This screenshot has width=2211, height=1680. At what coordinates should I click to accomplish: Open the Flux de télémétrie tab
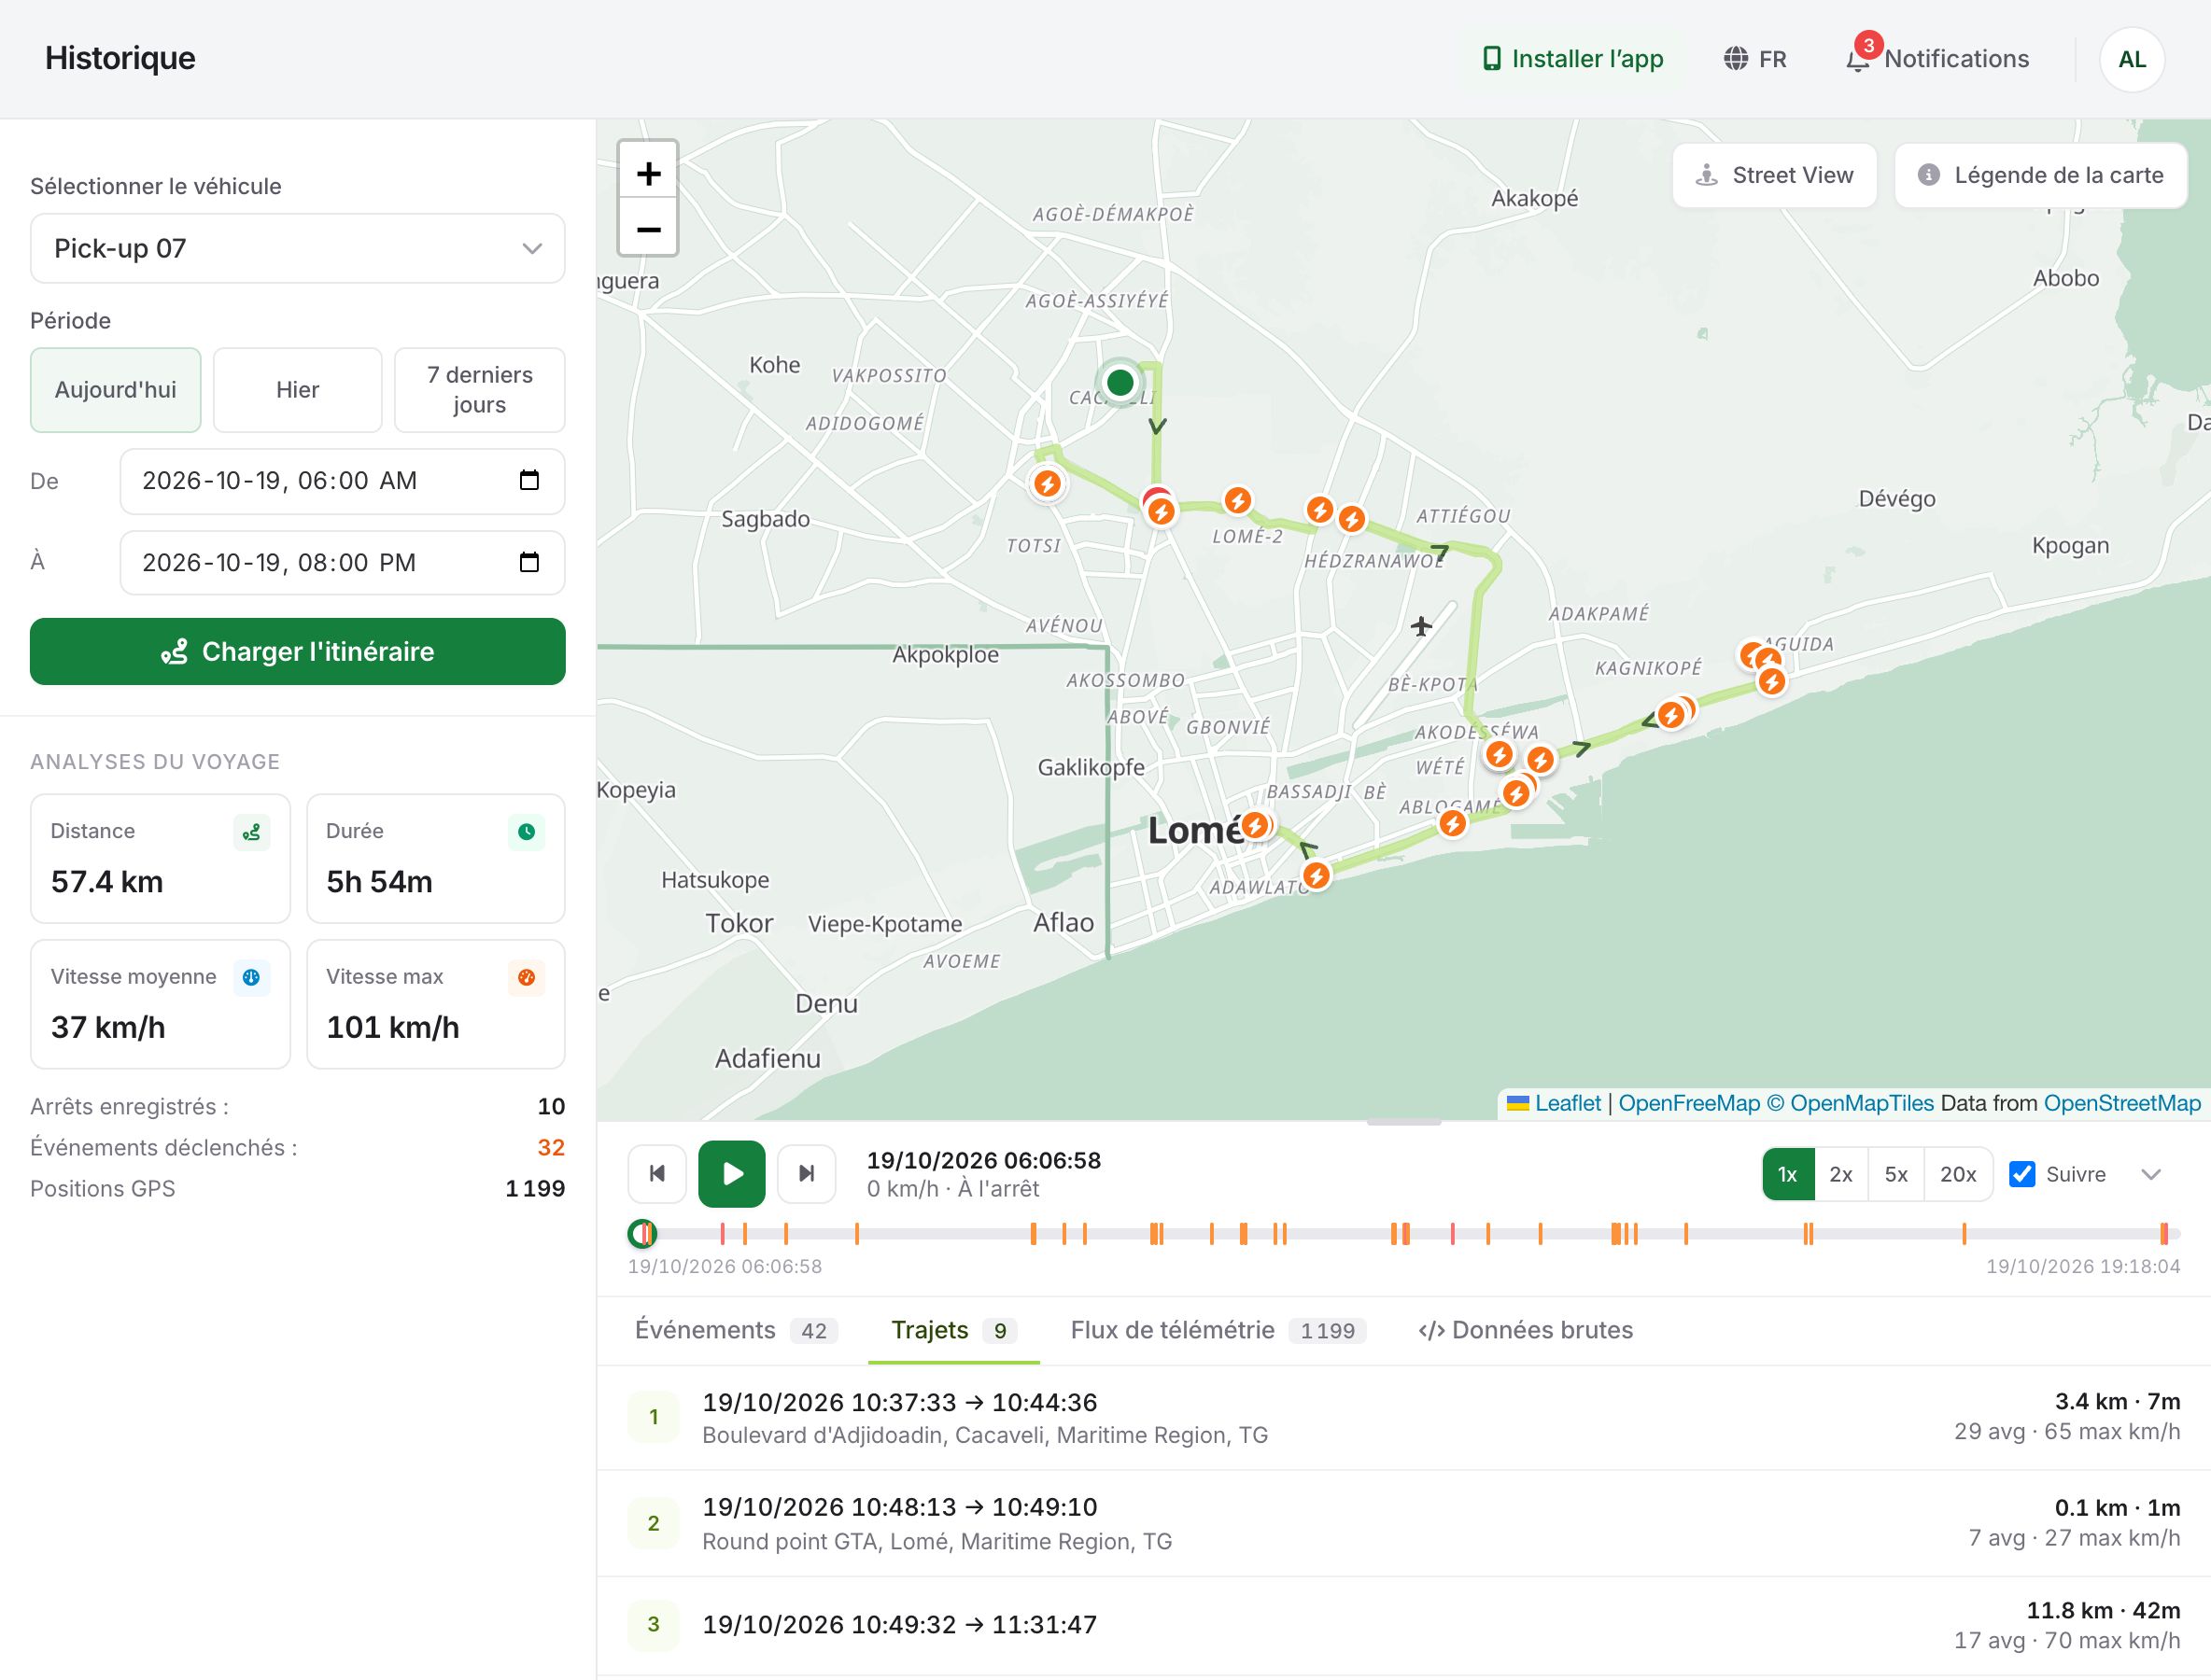pos(1218,1330)
